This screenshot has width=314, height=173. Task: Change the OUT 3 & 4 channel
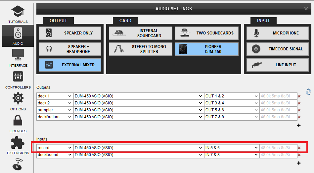(x=232, y=103)
